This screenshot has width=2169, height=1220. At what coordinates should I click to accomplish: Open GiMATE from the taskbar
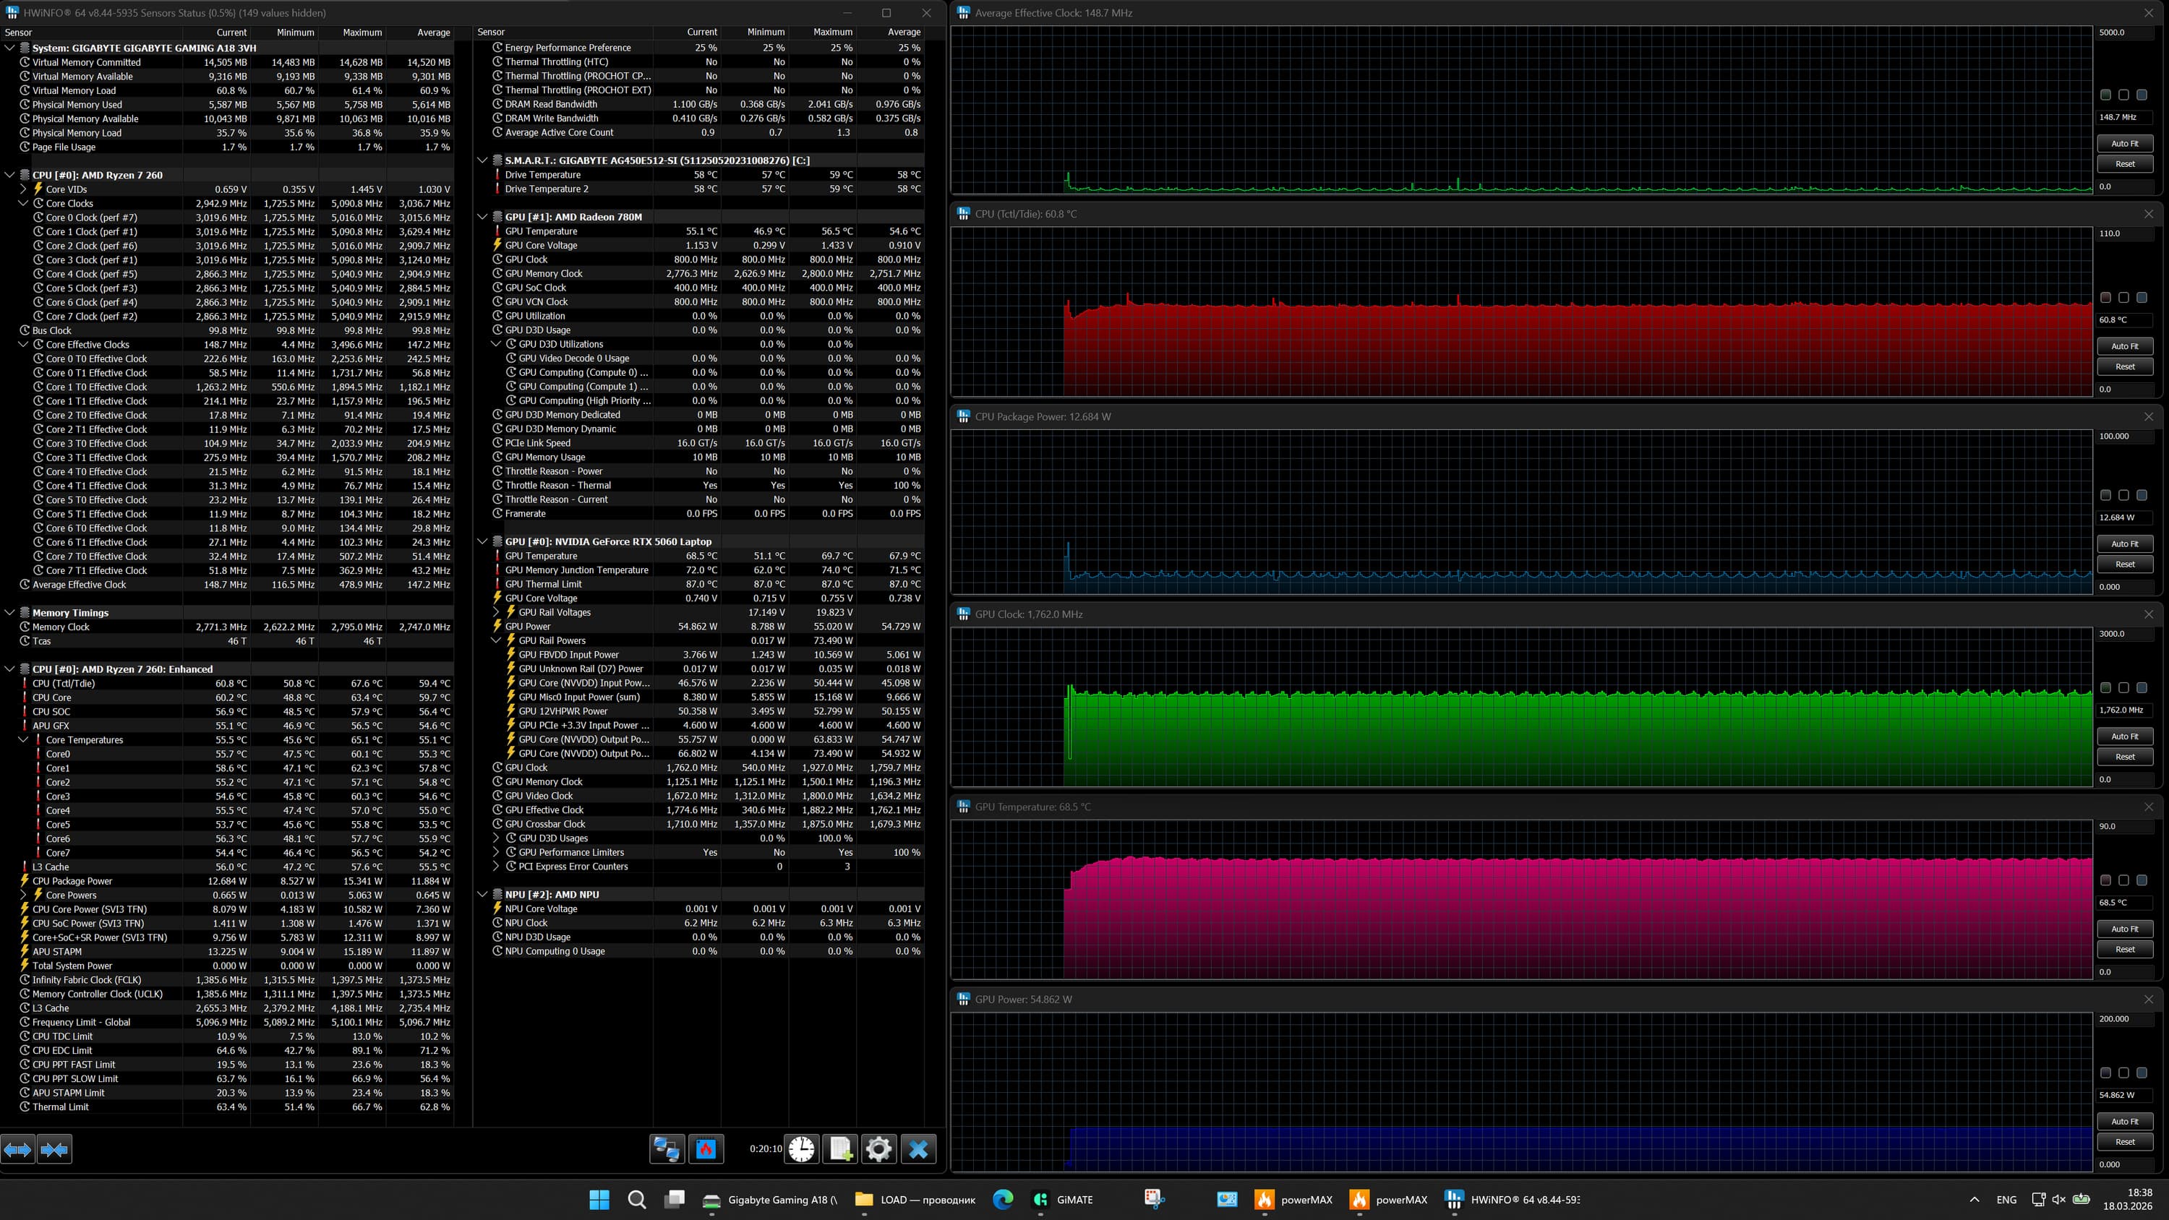click(1063, 1200)
